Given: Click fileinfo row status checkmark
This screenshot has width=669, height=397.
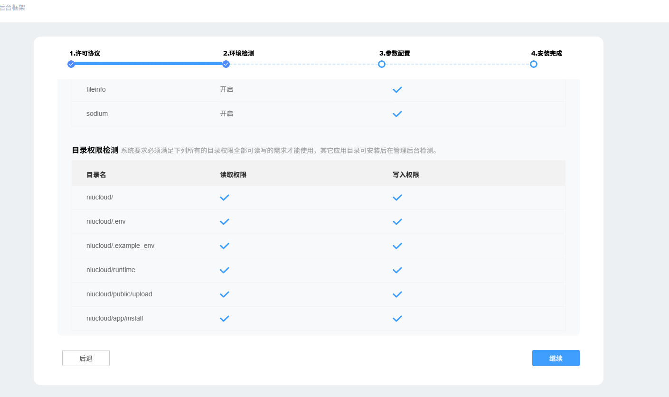Looking at the screenshot, I should click(397, 89).
